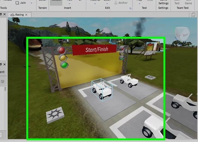Open the Edit group dialog launcher
Viewport: 198px width, 142px height.
[x=130, y=8]
